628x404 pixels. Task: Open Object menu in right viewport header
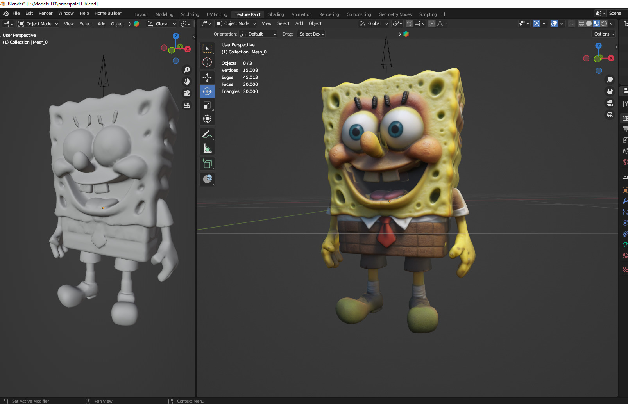(x=315, y=23)
